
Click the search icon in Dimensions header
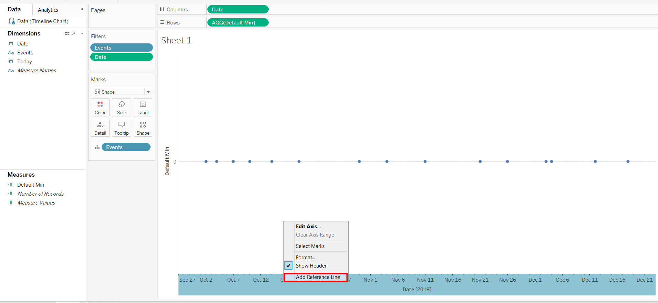point(74,33)
